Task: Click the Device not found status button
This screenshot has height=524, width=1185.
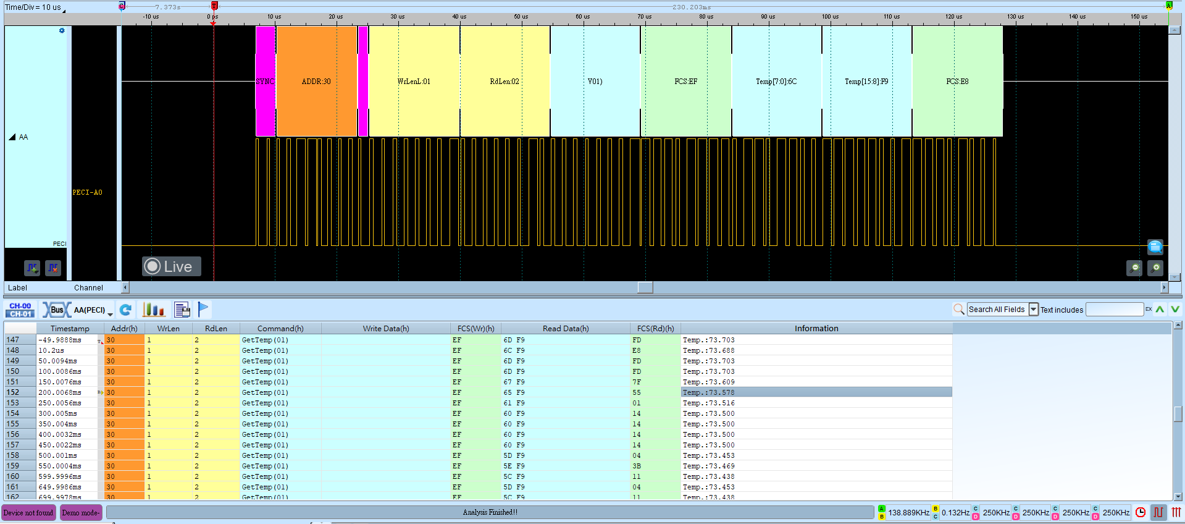Action: coord(28,512)
